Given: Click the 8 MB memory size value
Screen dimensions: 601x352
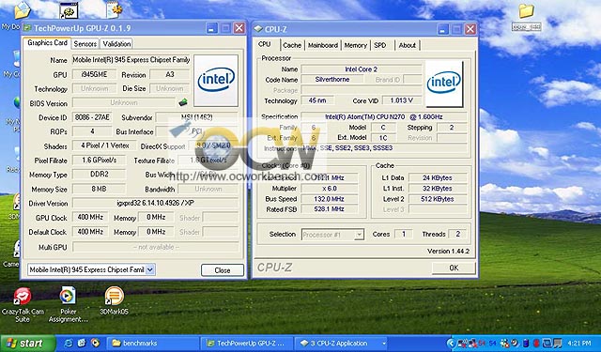Looking at the screenshot, I should pyautogui.click(x=99, y=189).
